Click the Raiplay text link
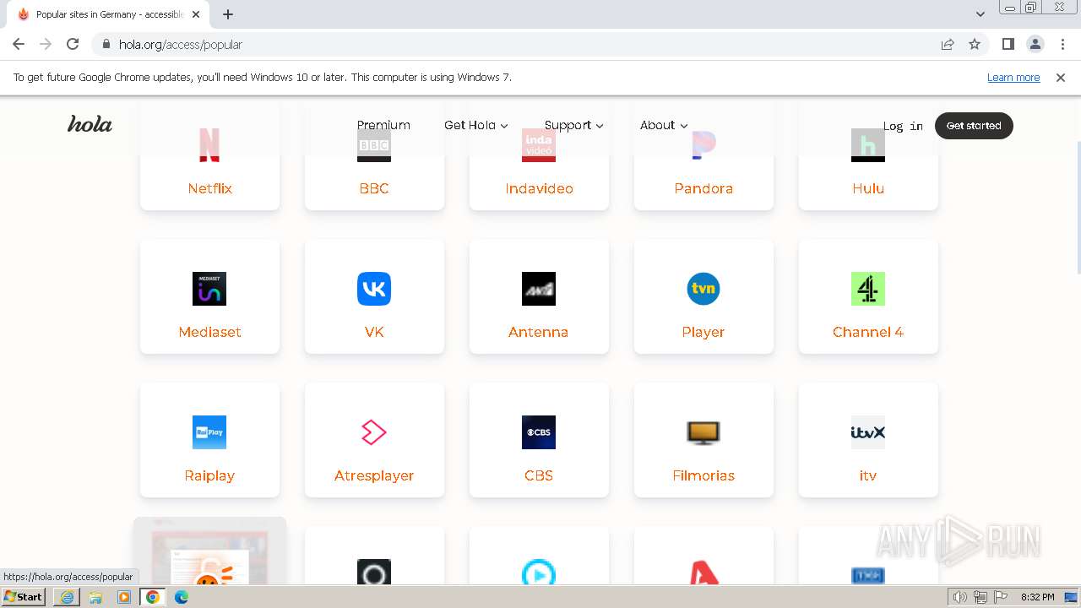 (x=209, y=475)
